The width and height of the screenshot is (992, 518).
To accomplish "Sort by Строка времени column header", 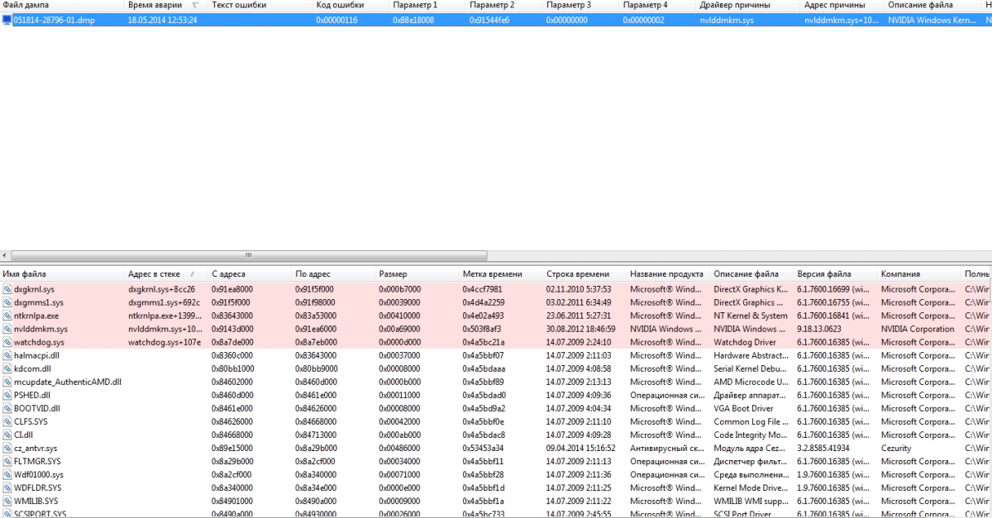I will pos(584,273).
